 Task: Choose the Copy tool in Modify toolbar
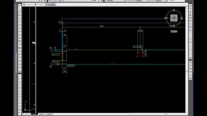[x=190, y=9]
